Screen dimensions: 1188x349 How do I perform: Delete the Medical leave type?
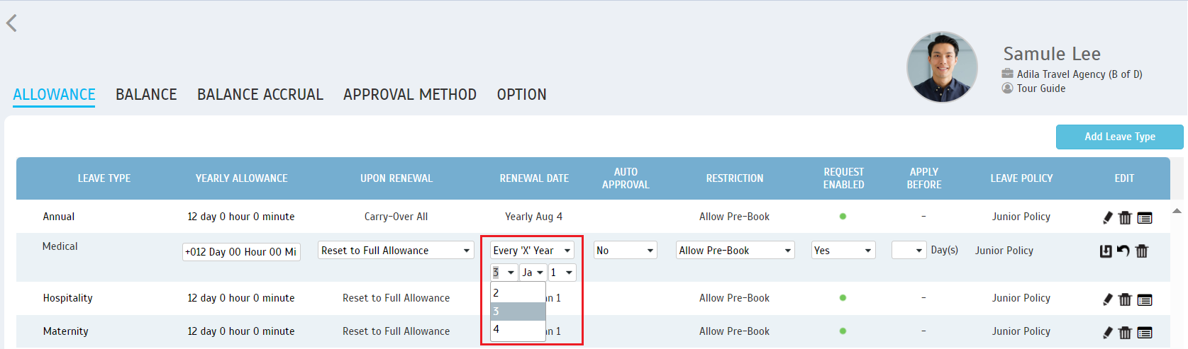(1141, 251)
